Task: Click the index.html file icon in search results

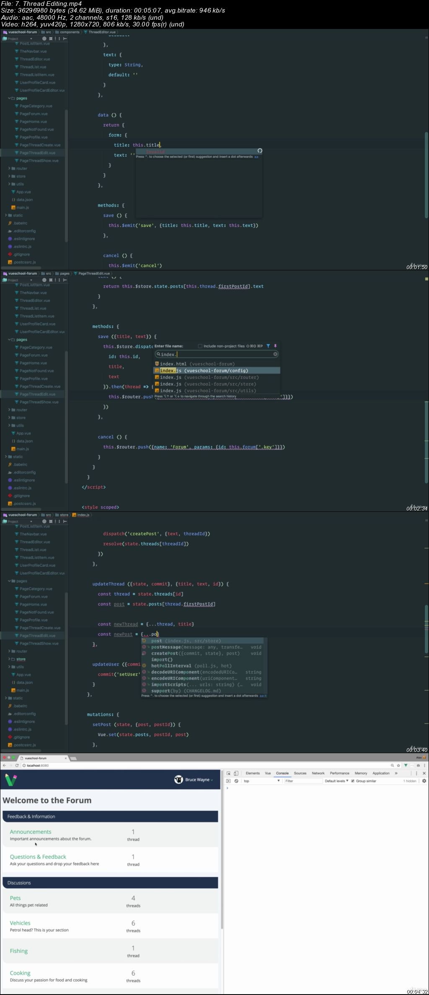Action: tap(157, 364)
